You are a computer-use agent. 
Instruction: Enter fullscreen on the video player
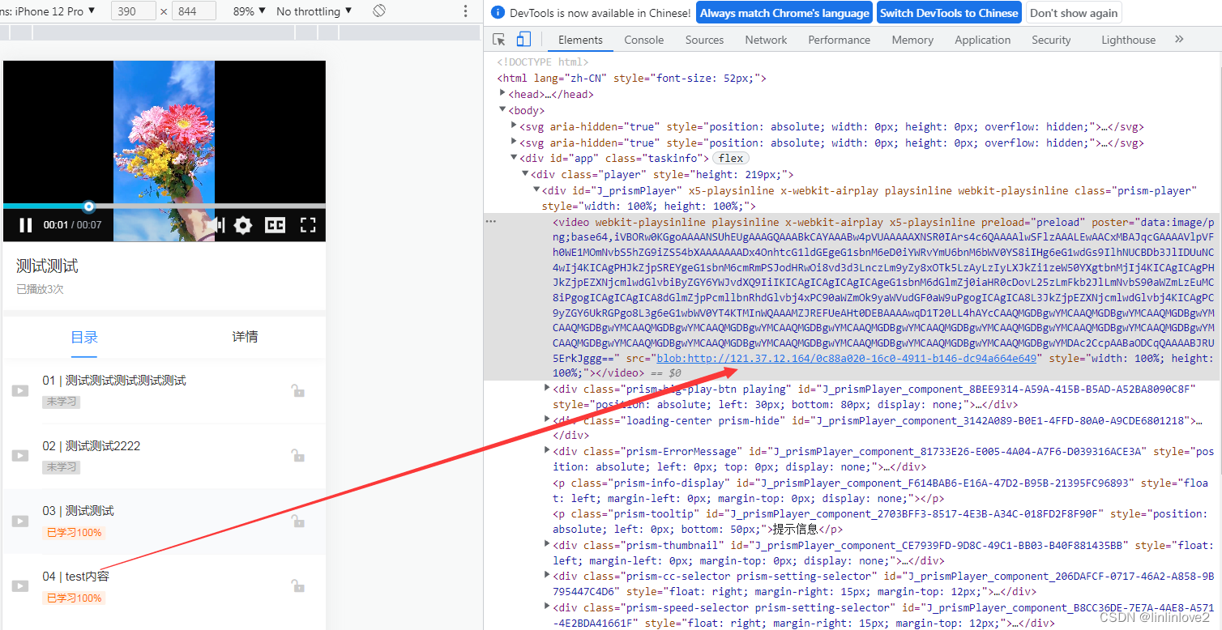point(308,225)
